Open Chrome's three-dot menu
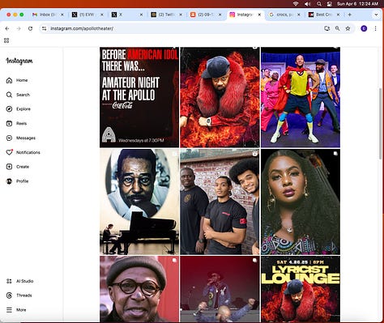This screenshot has height=323, width=384. coord(375,28)
